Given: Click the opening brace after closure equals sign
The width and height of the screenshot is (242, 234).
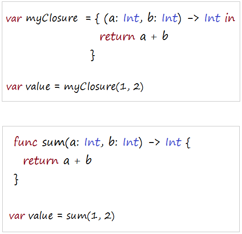Looking at the screenshot, I should coord(97,18).
